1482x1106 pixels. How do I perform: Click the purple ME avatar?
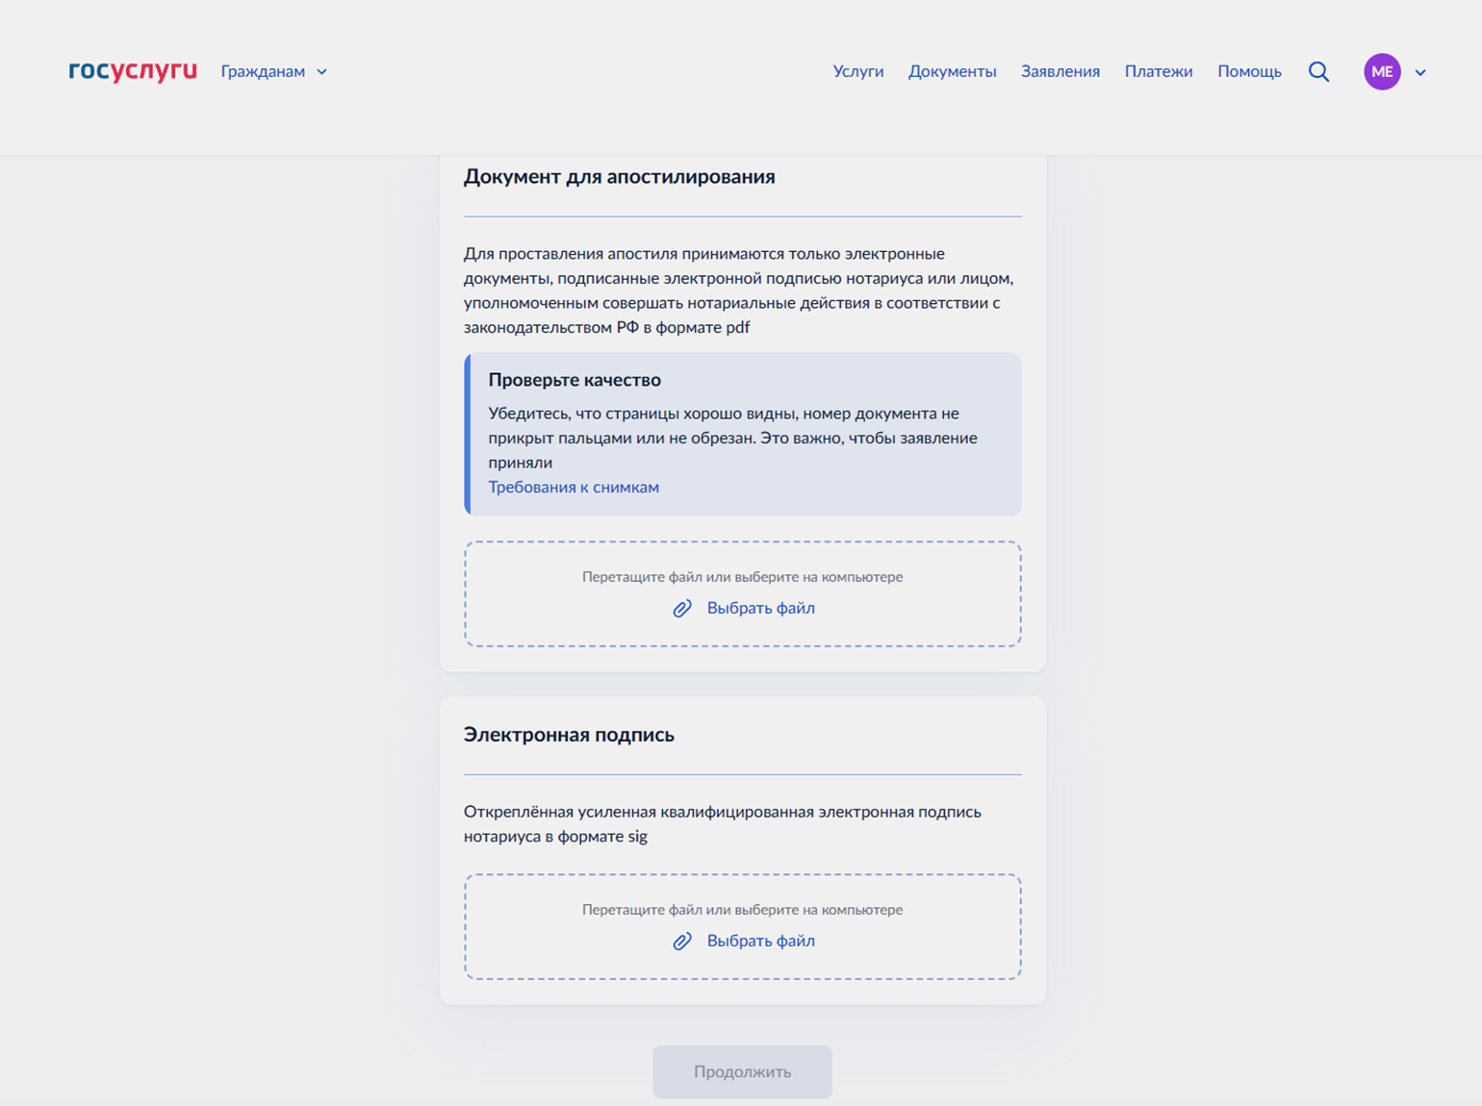(x=1381, y=71)
